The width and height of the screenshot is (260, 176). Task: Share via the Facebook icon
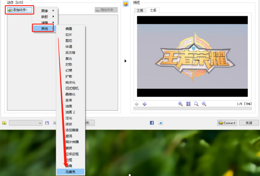click(x=152, y=123)
